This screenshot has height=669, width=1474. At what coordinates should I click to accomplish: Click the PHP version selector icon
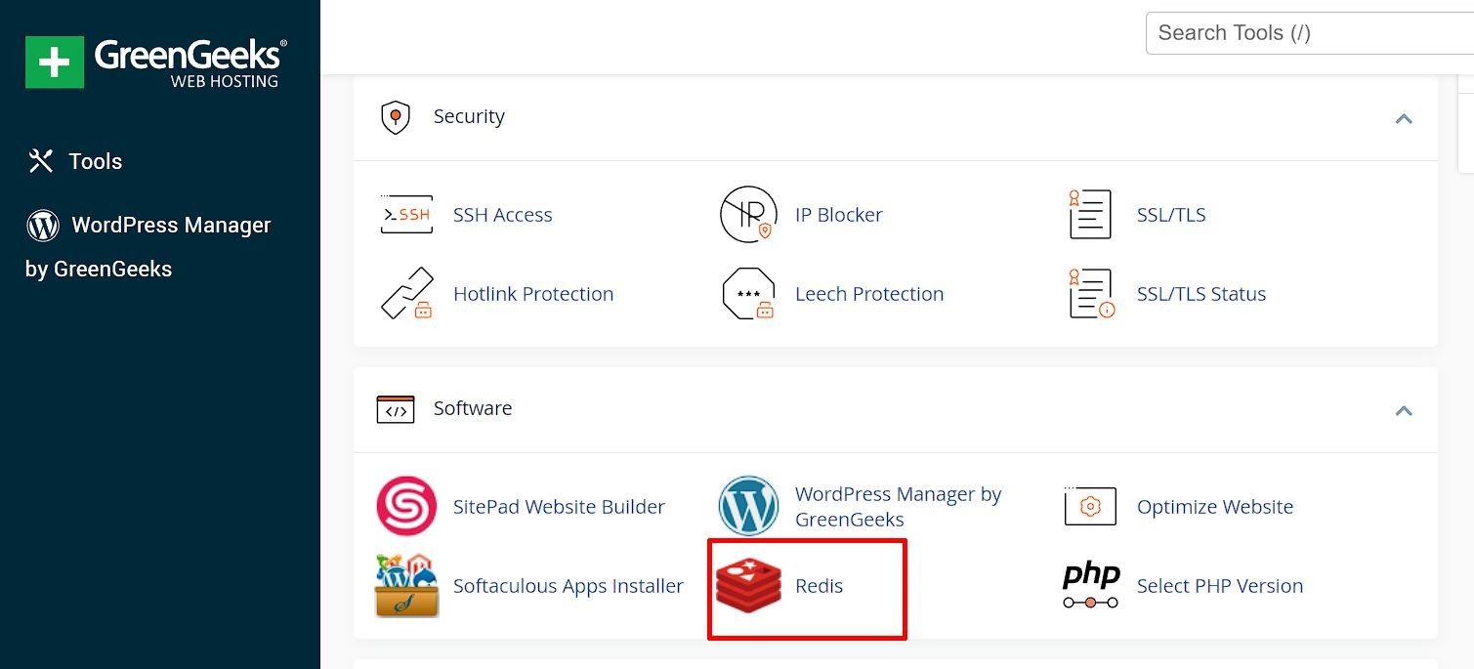click(x=1091, y=585)
